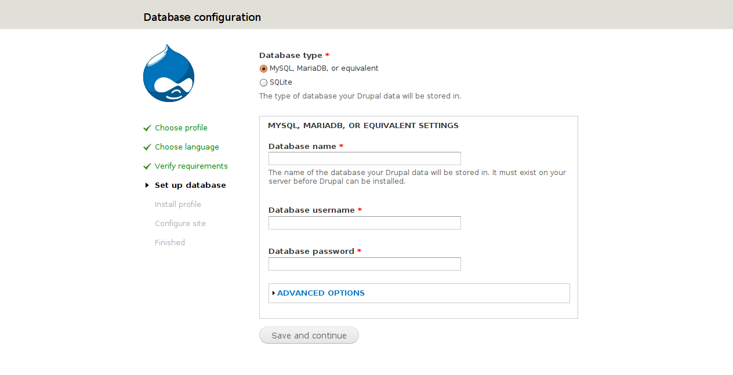
Task: Focus the Database username field
Action: (x=365, y=223)
